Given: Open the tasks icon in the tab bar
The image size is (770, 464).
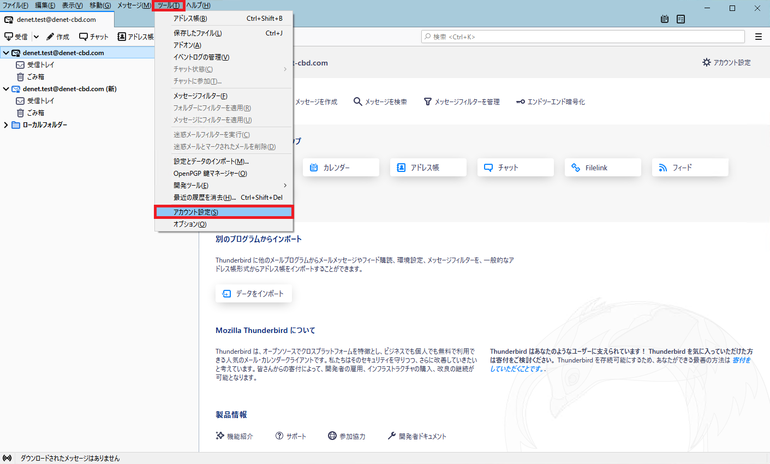Looking at the screenshot, I should tap(681, 19).
